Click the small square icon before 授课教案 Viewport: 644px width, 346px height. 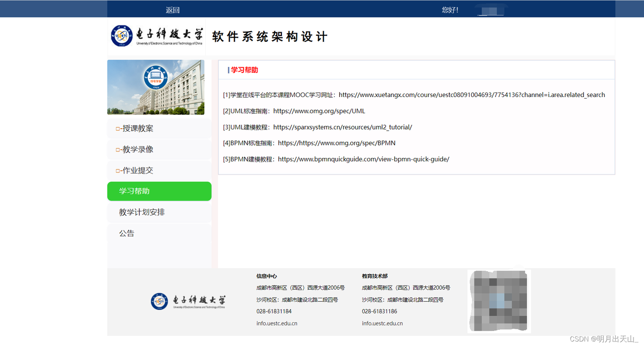coord(118,129)
